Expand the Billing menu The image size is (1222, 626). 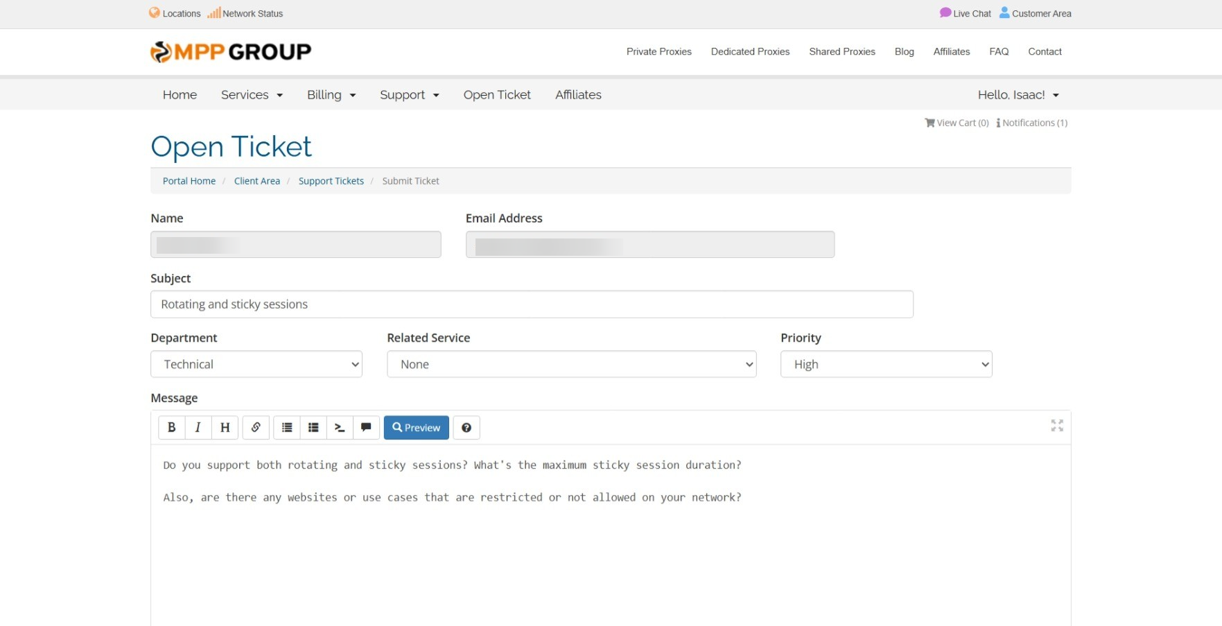[x=331, y=95]
